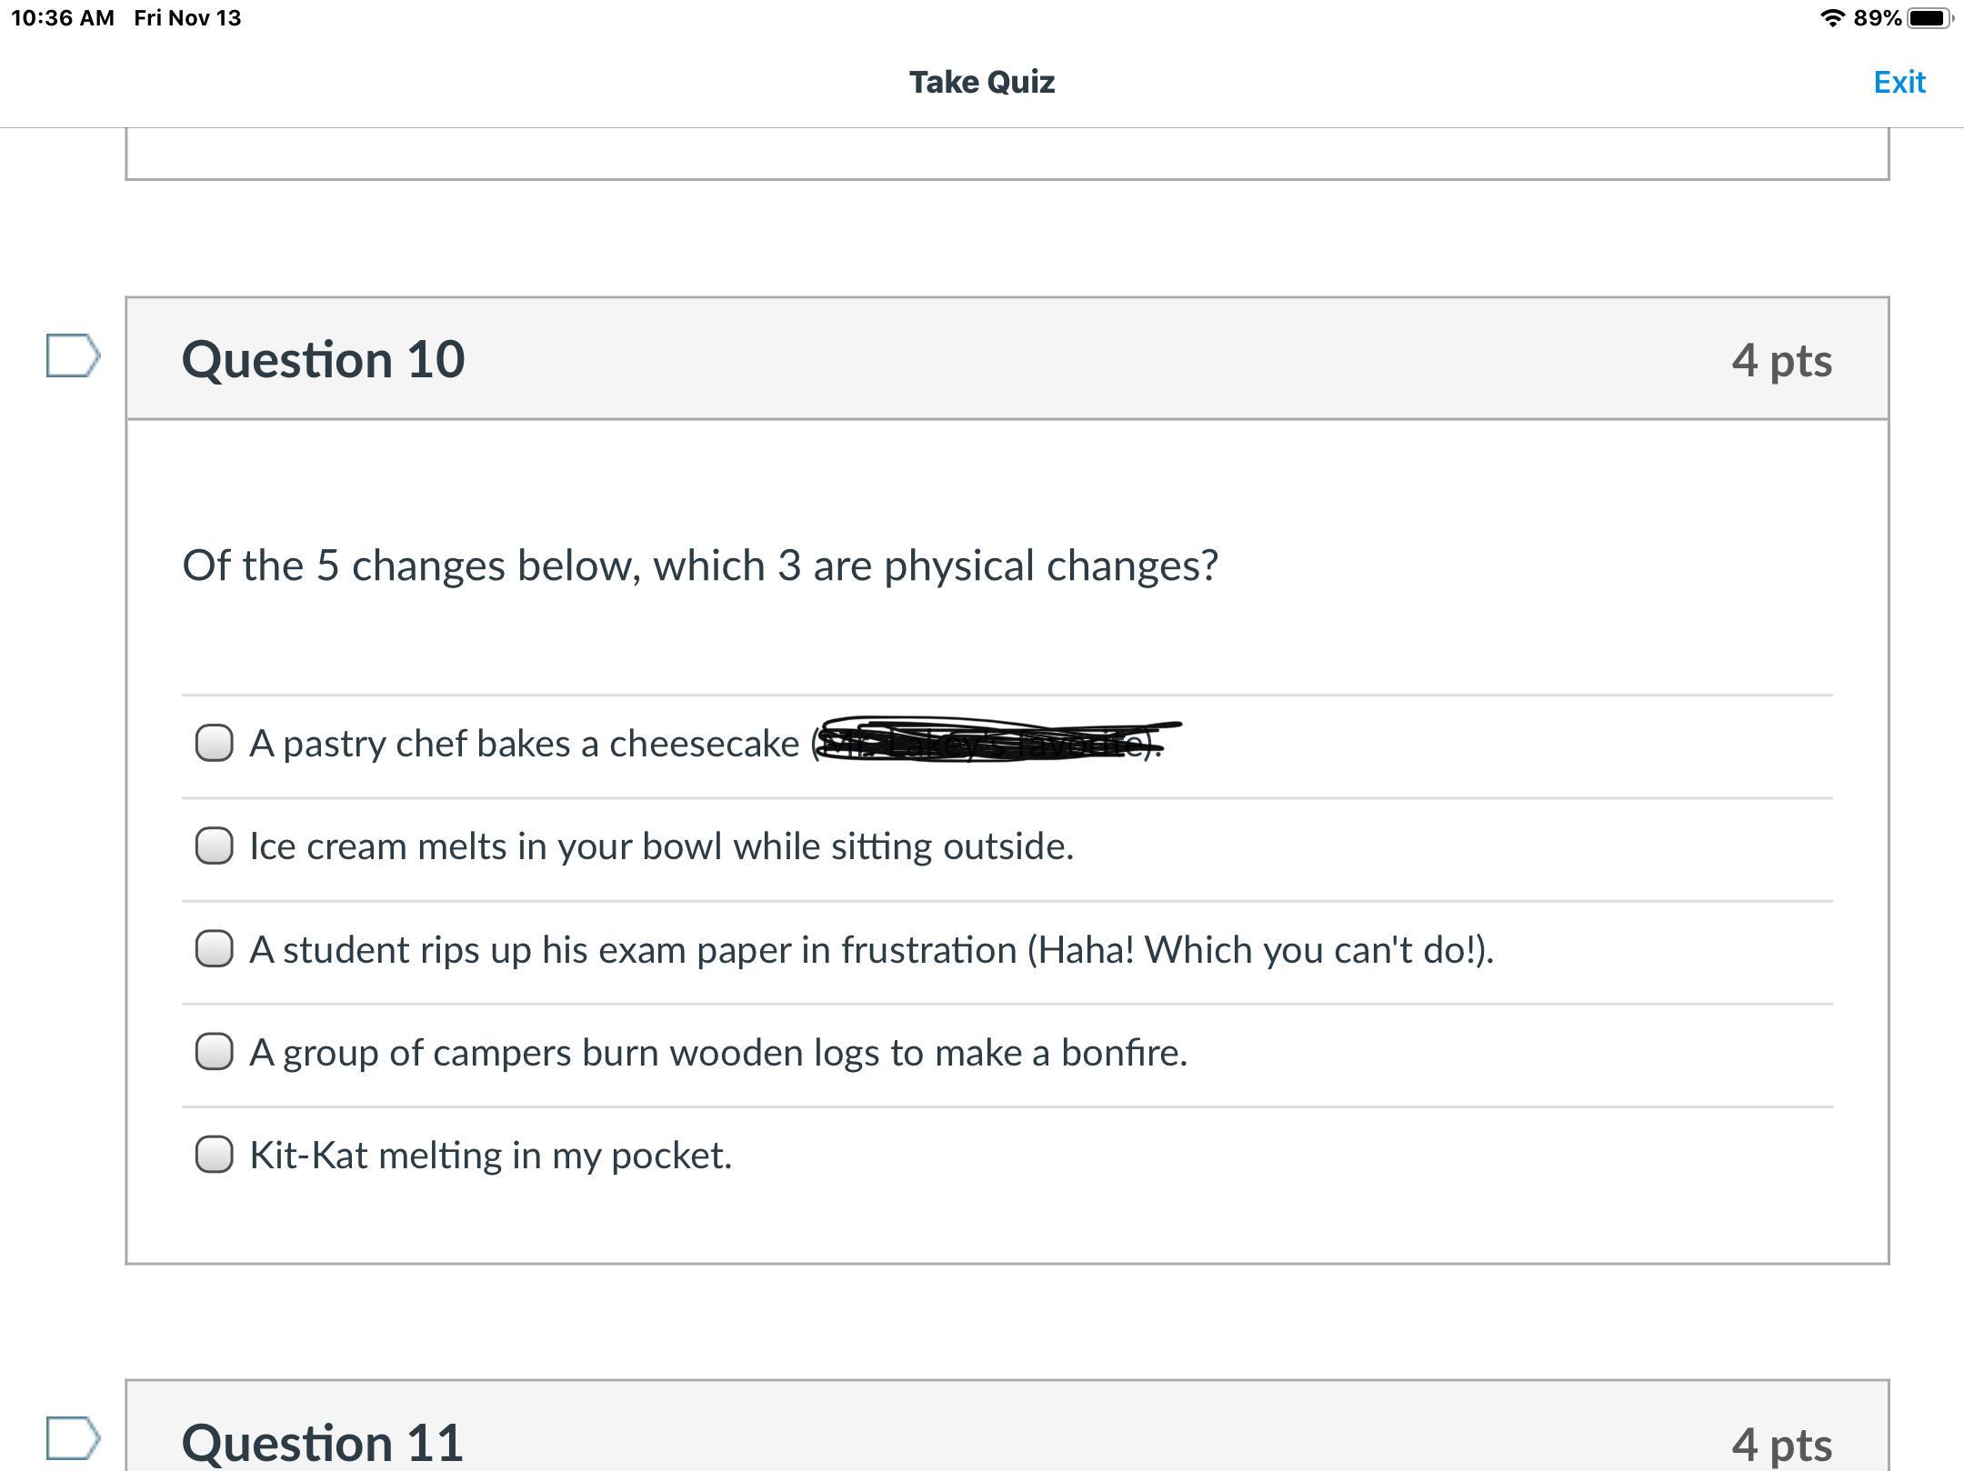Screen dimensions: 1964x1471
Task: Tap the battery indicator icon
Action: [x=1929, y=18]
